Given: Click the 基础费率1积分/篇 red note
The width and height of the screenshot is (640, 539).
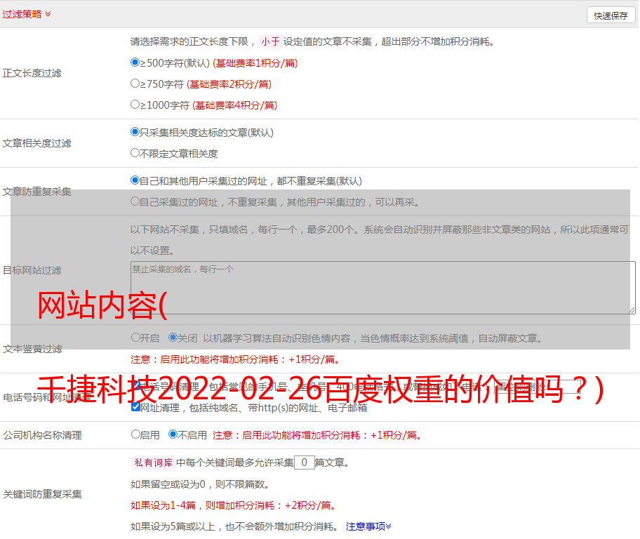Looking at the screenshot, I should (255, 63).
